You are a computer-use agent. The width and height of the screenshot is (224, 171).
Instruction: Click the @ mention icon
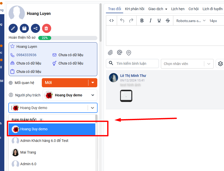click(120, 52)
